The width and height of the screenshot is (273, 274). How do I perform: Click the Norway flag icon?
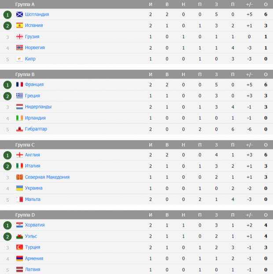pyautogui.click(x=19, y=48)
